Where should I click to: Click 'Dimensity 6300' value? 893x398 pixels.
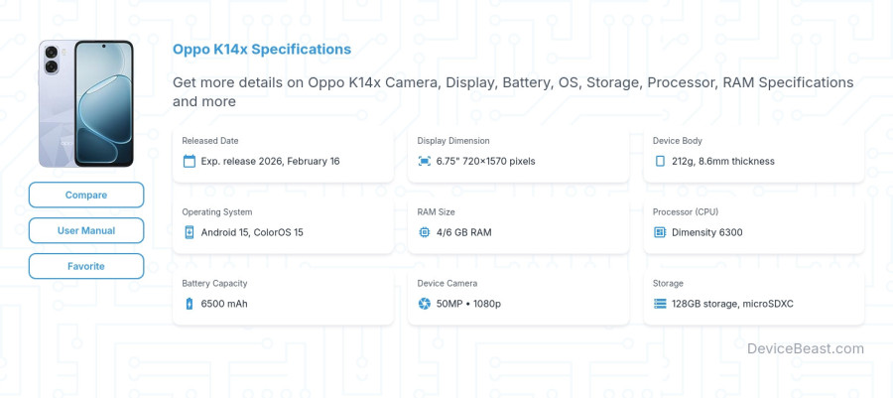coord(707,232)
